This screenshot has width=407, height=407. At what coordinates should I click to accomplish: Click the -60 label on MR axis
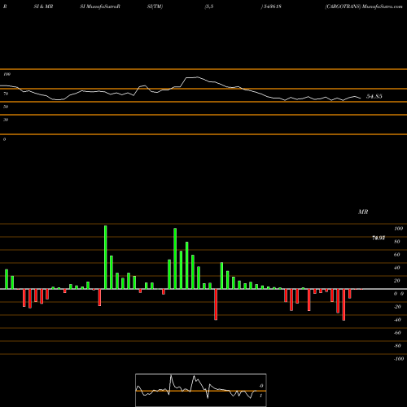[397, 333]
